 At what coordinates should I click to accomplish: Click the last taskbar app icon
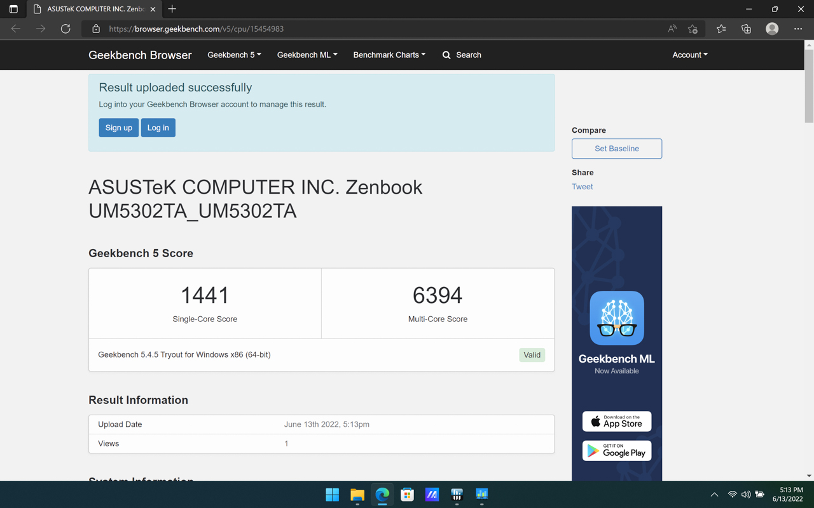tap(481, 494)
